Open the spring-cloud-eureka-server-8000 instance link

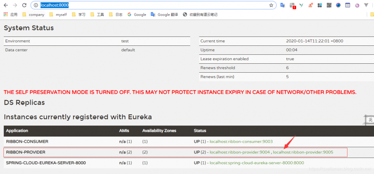pyautogui.click(x=257, y=163)
